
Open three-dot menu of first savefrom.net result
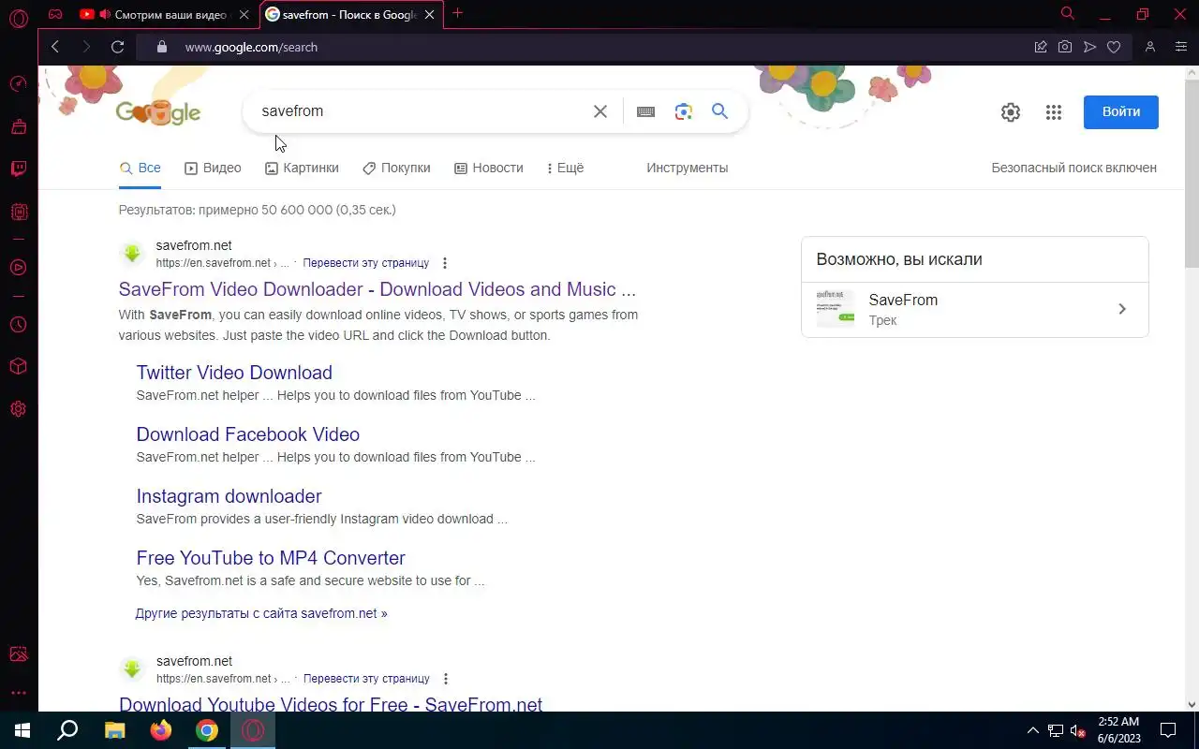[x=445, y=263]
